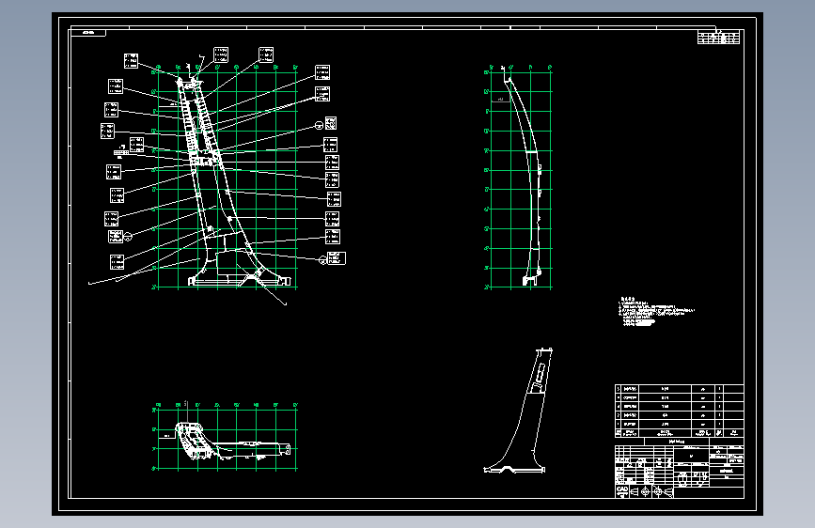The width and height of the screenshot is (815, 528).
Task: Click the CAD logo in the title block
Action: click(x=622, y=491)
